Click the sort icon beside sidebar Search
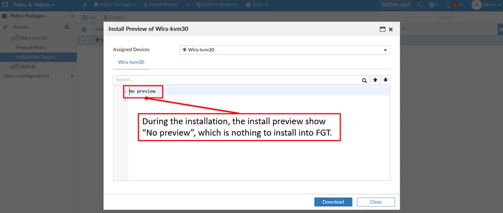503x213 pixels. pos(5,27)
